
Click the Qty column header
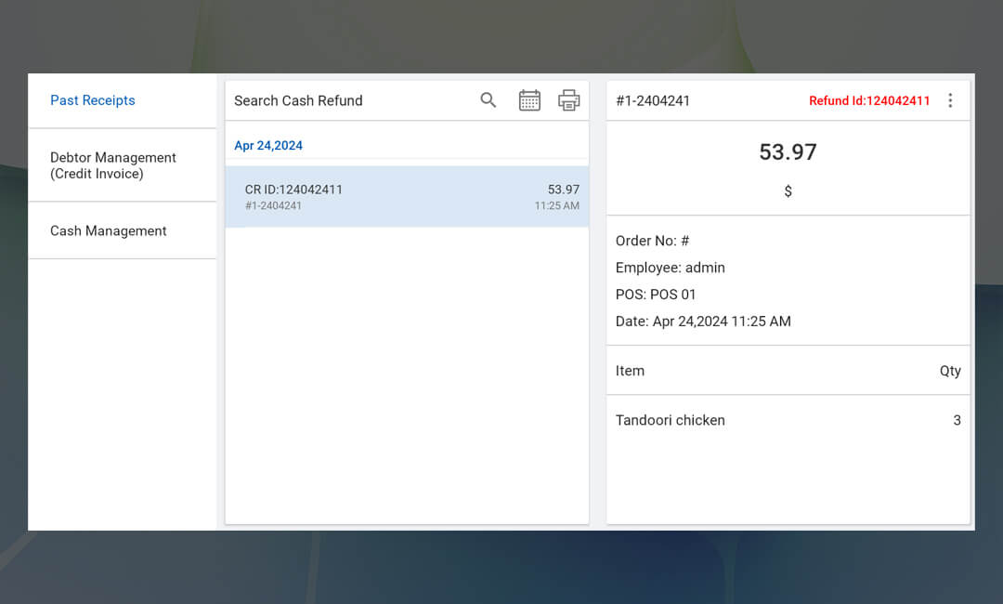click(x=949, y=371)
